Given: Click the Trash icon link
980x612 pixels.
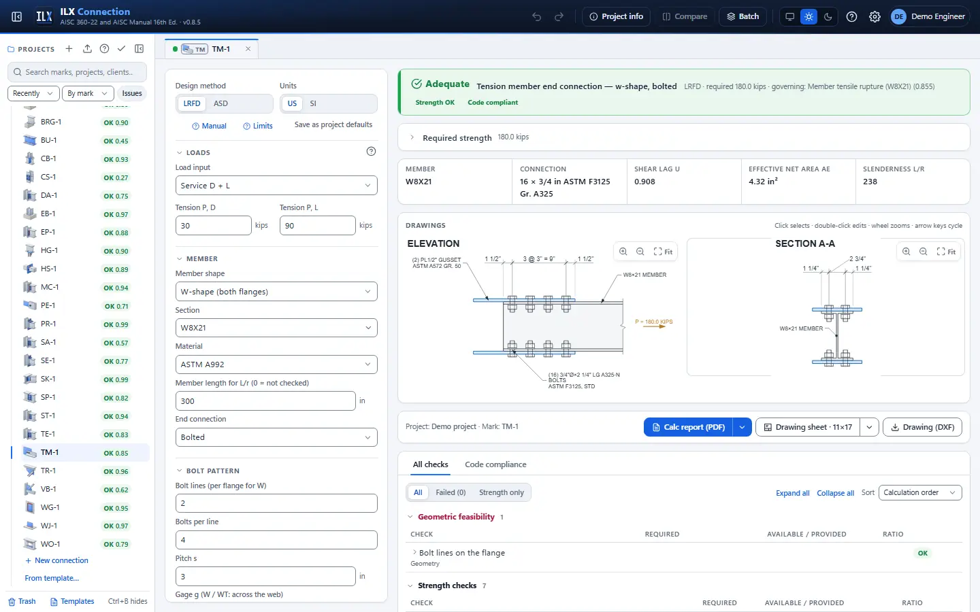Looking at the screenshot, I should (22, 601).
